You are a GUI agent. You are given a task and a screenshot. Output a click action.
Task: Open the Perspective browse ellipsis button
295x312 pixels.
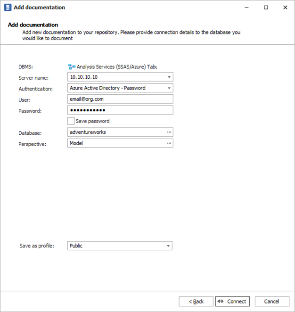[x=169, y=143]
